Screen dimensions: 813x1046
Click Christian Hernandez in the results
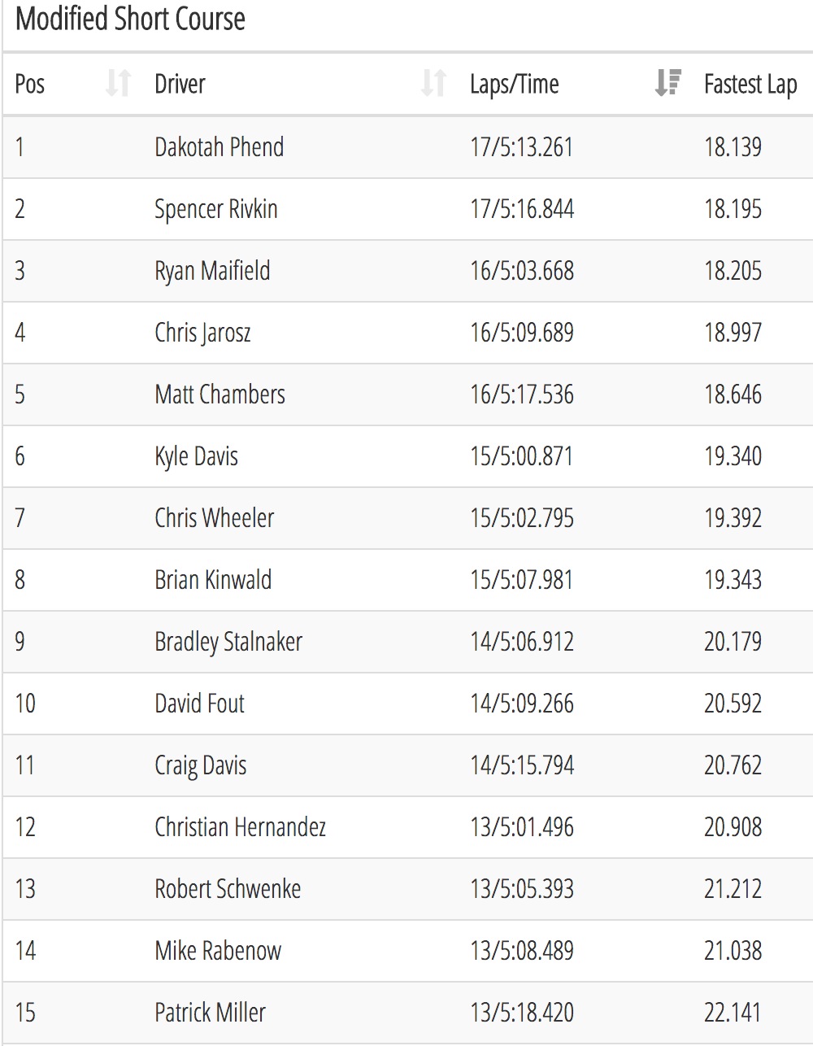[x=240, y=827]
